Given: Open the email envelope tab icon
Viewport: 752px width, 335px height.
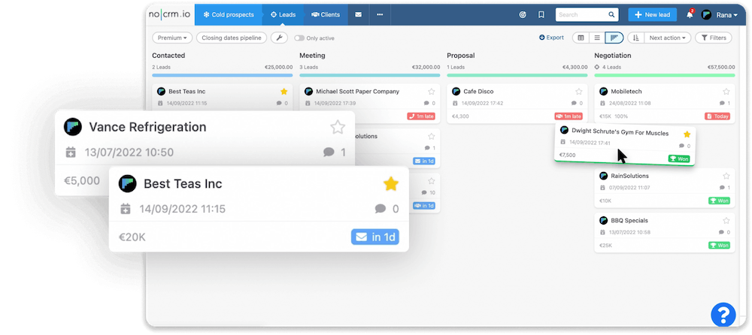Looking at the screenshot, I should pyautogui.click(x=358, y=14).
